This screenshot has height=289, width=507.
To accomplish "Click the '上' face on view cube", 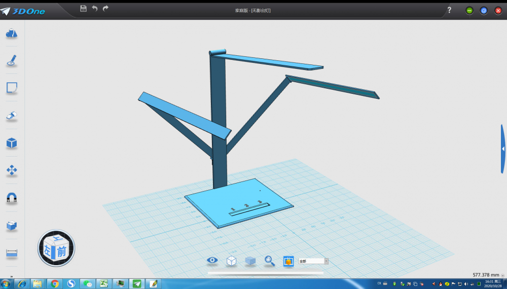I will click(58, 239).
